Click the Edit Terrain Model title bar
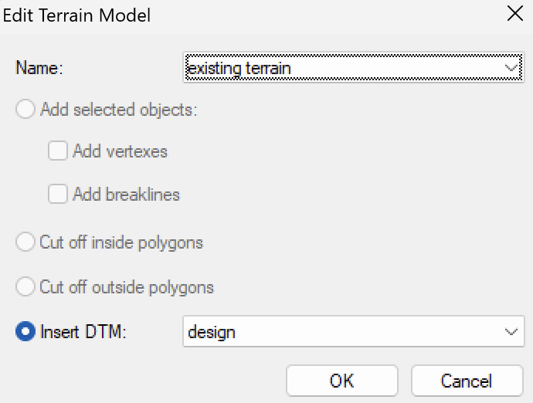Screen dimensions: 533x403 click(x=252, y=15)
